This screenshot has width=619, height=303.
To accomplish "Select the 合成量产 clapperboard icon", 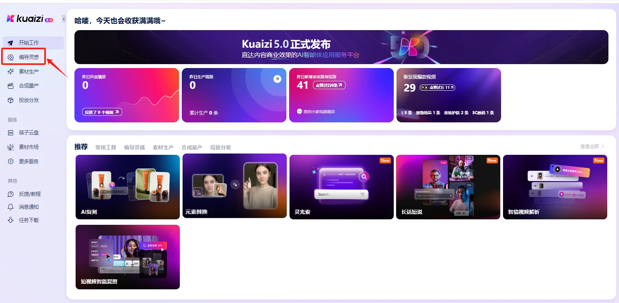I will [11, 86].
